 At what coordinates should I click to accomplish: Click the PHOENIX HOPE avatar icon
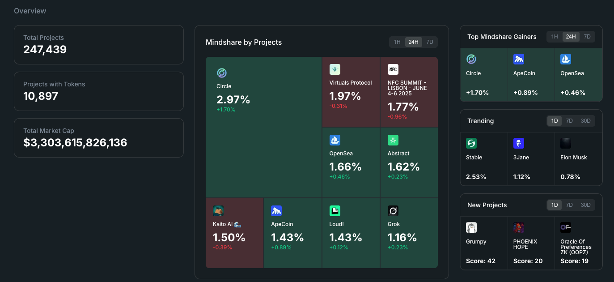click(x=519, y=227)
